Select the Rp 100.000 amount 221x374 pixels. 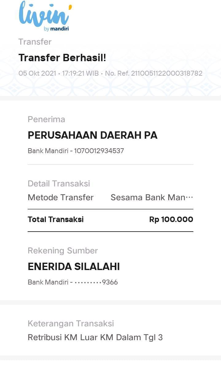coord(171,219)
